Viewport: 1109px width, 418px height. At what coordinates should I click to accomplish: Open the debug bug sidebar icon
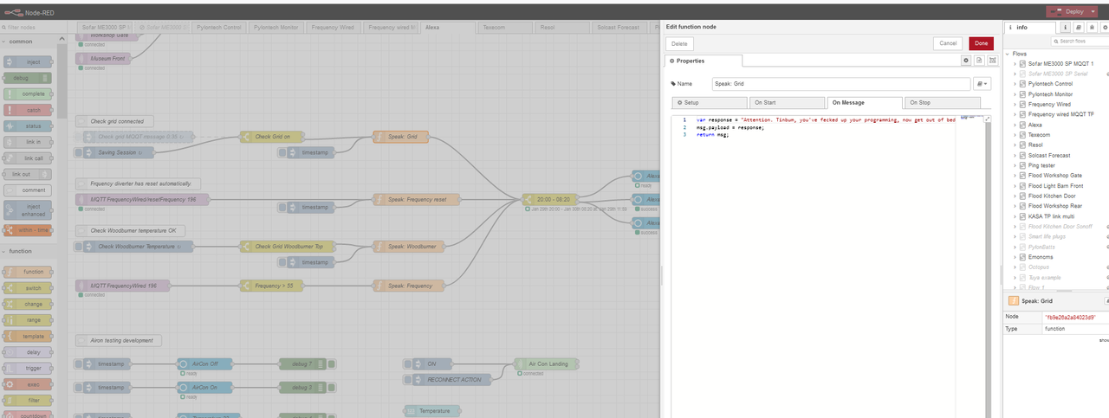[1092, 28]
